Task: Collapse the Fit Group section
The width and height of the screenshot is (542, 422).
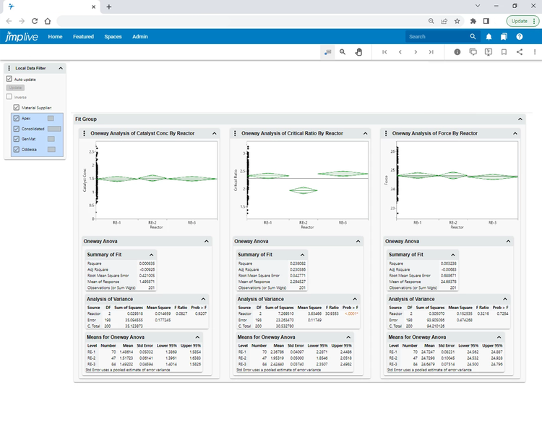Action: [x=519, y=119]
